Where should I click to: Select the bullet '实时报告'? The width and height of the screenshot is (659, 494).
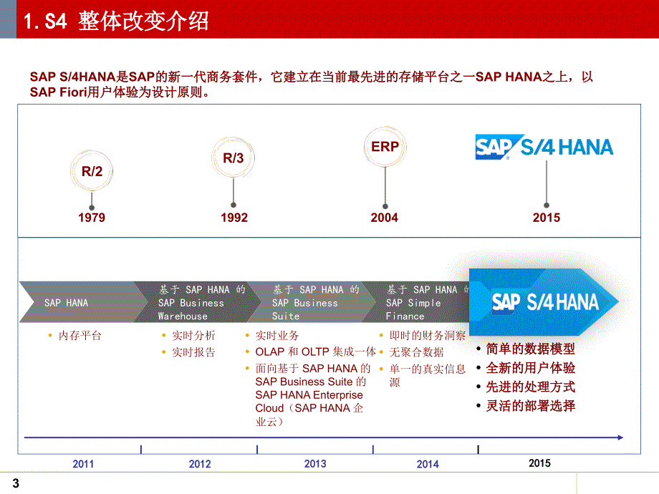coord(193,352)
